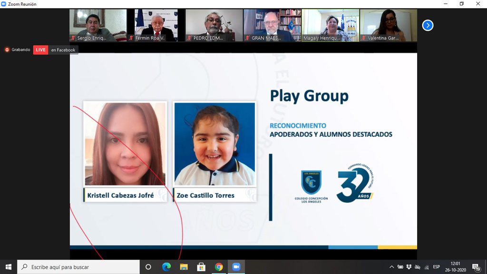The height and width of the screenshot is (274, 487).
Task: Launch Microsoft Edge from taskbar
Action: click(x=166, y=267)
